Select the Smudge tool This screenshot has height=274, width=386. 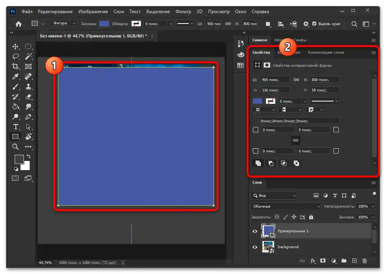(x=28, y=107)
